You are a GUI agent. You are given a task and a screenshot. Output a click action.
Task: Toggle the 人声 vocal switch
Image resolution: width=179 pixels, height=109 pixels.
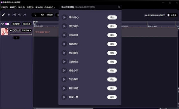pos(7,24)
